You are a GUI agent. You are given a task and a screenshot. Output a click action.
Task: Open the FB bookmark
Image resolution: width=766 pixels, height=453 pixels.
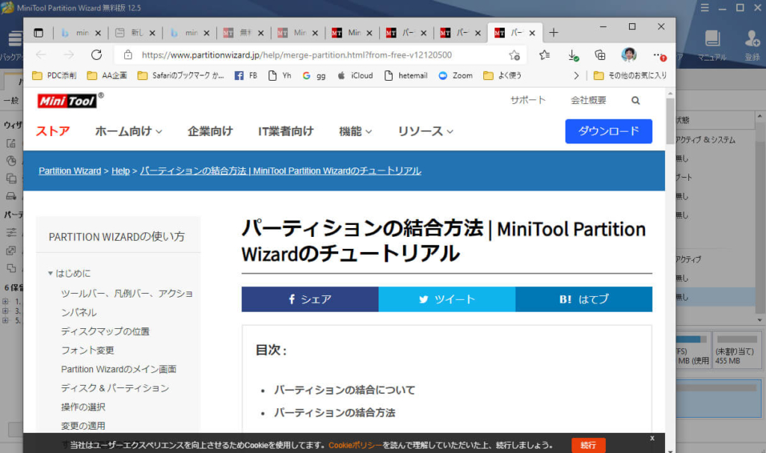245,75
